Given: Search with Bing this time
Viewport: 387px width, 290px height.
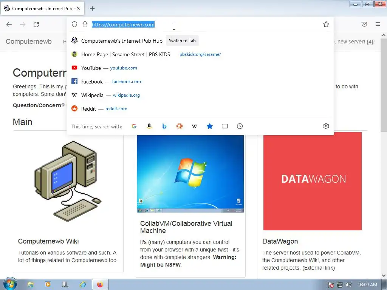Looking at the screenshot, I should pos(164,126).
